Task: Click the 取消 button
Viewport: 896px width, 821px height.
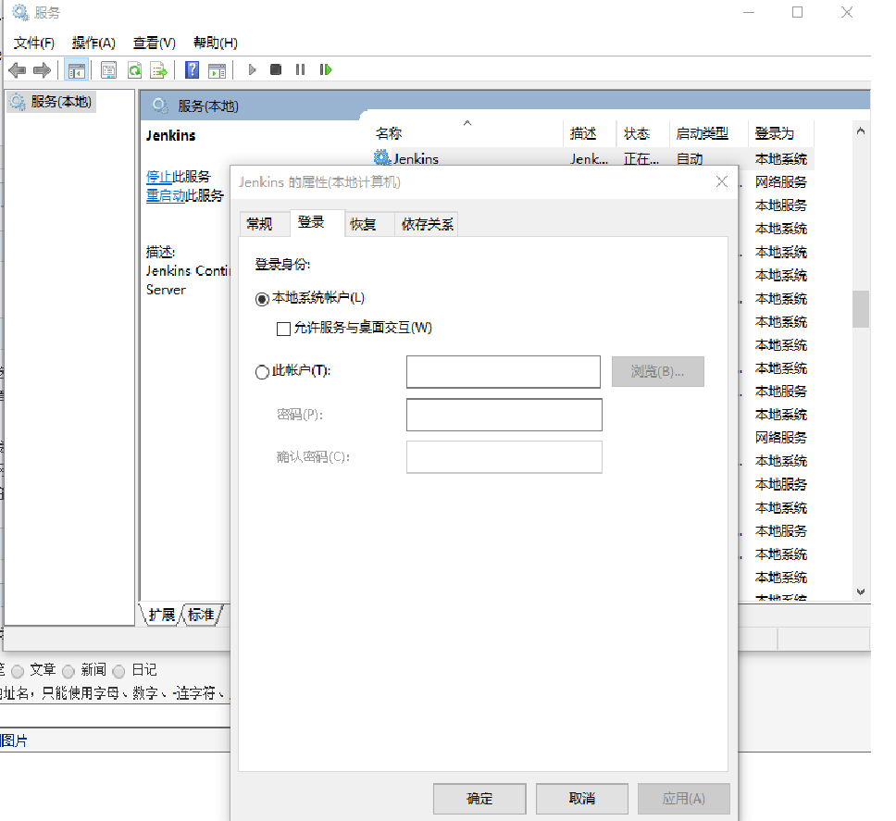Action: point(581,798)
